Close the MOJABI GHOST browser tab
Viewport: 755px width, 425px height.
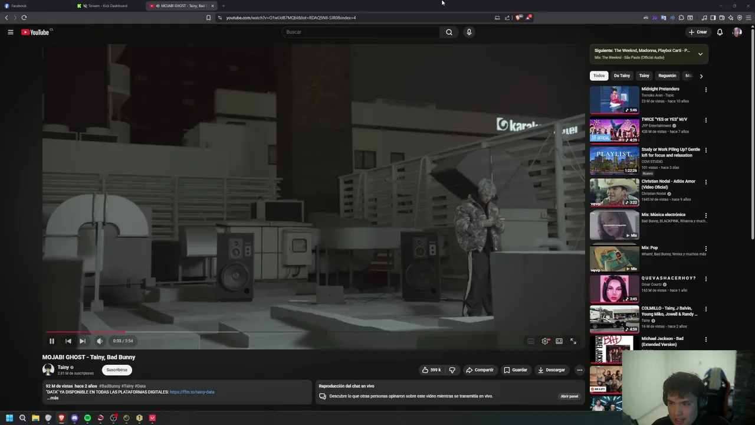pos(212,6)
